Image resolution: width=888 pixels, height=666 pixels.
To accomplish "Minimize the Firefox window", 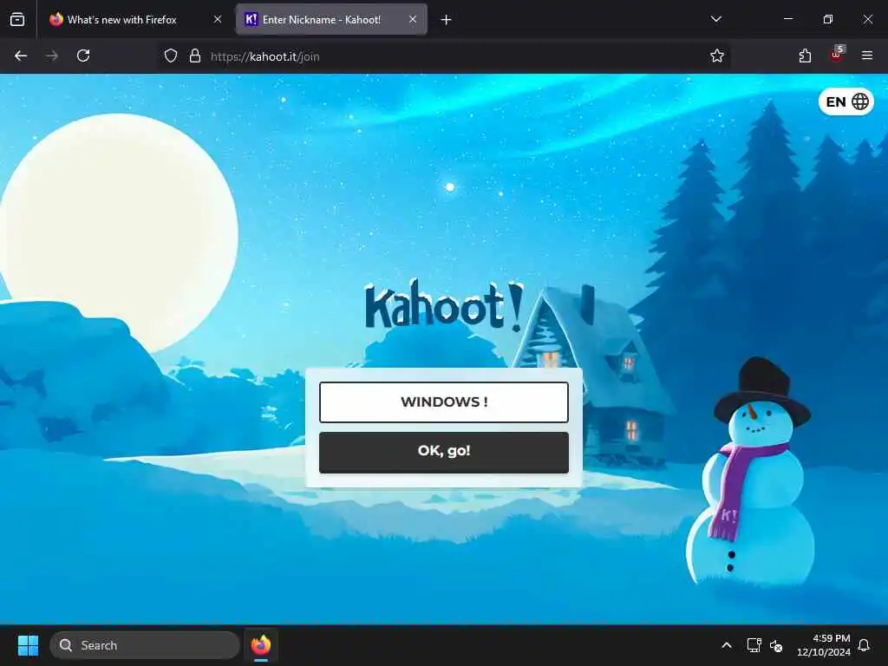I will [x=788, y=19].
